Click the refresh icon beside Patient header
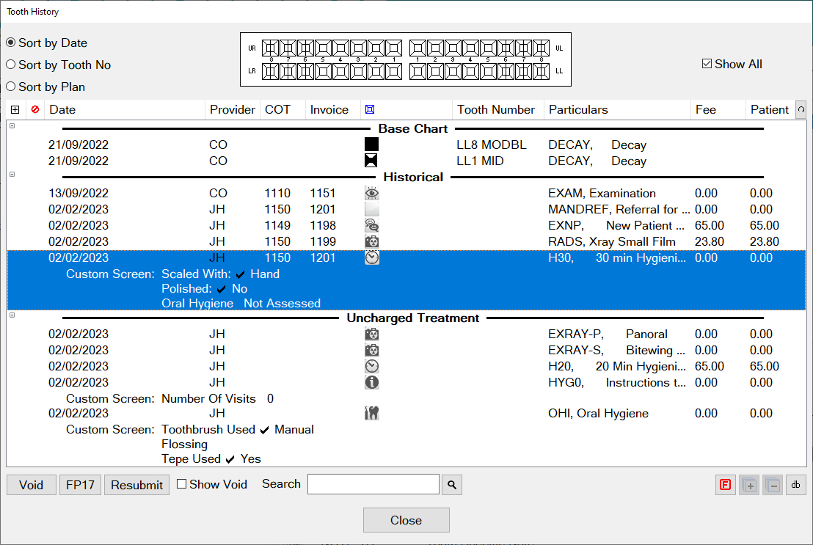Image resolution: width=813 pixels, height=545 pixels. click(801, 109)
